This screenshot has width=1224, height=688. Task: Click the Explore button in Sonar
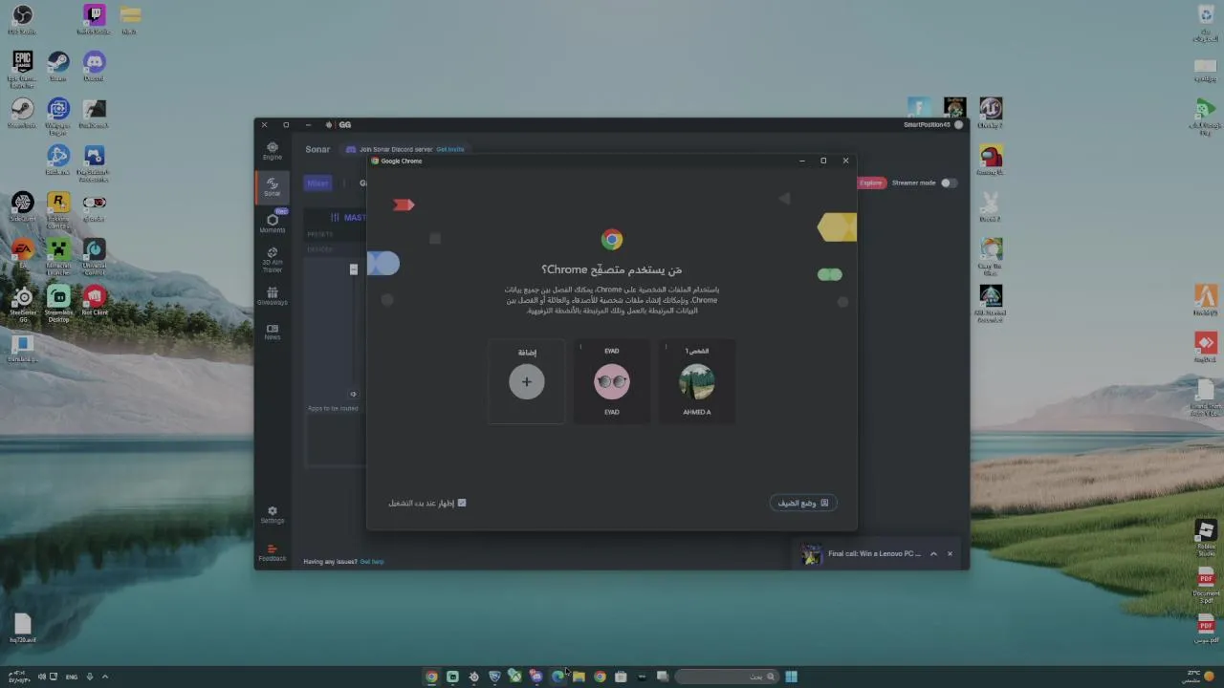pos(871,183)
